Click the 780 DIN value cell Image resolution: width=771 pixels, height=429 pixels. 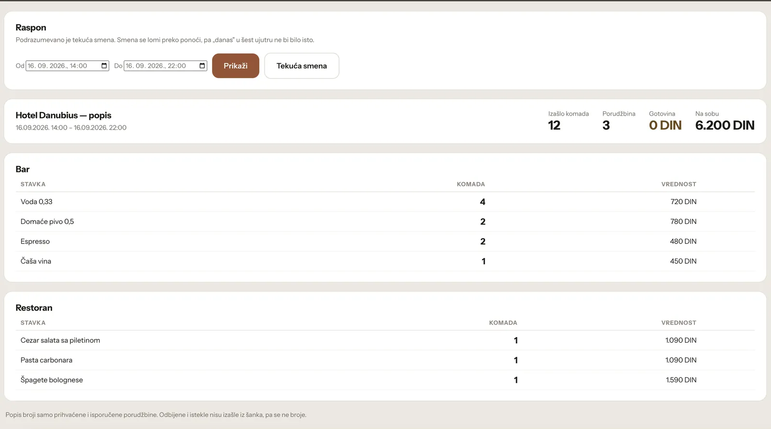pyautogui.click(x=683, y=221)
